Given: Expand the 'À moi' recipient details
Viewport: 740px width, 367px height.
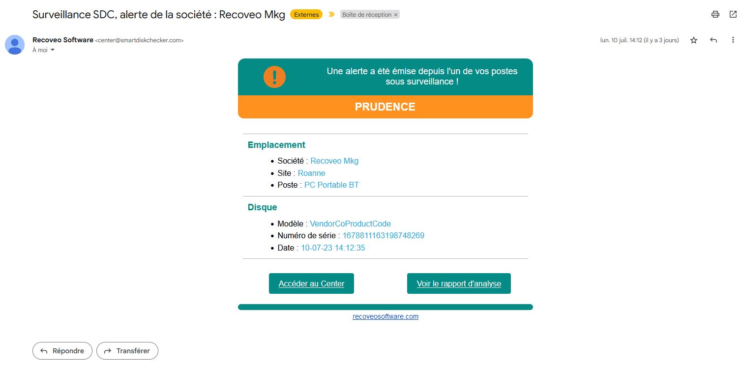Looking at the screenshot, I should click(53, 50).
